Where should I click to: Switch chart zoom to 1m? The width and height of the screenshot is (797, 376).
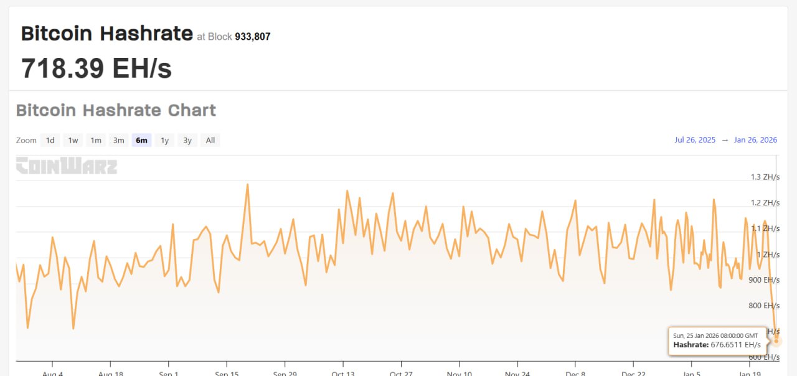click(x=96, y=140)
